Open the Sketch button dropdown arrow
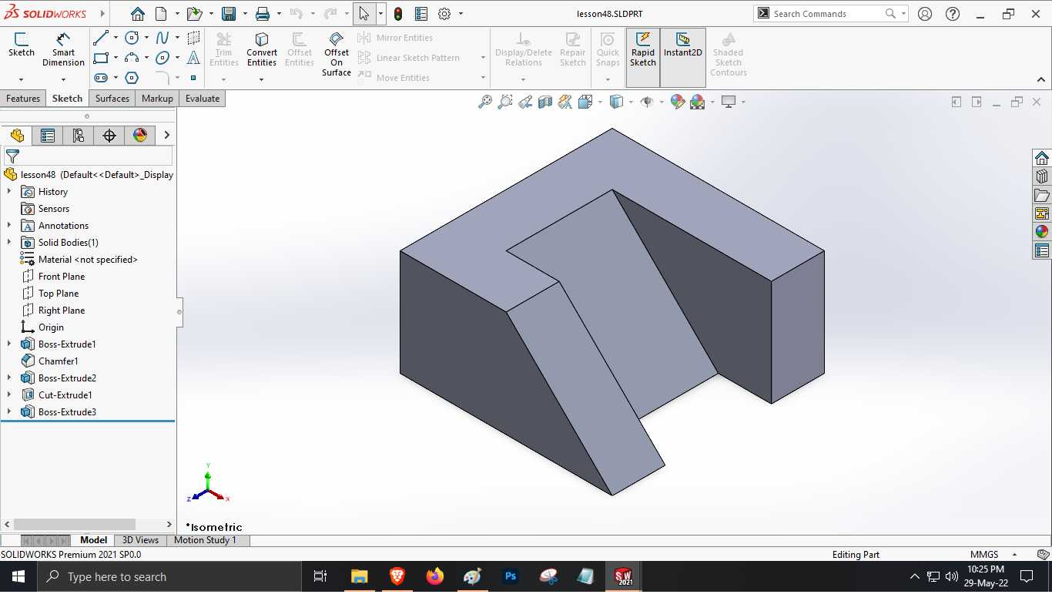The height and width of the screenshot is (601, 1052). click(x=21, y=79)
